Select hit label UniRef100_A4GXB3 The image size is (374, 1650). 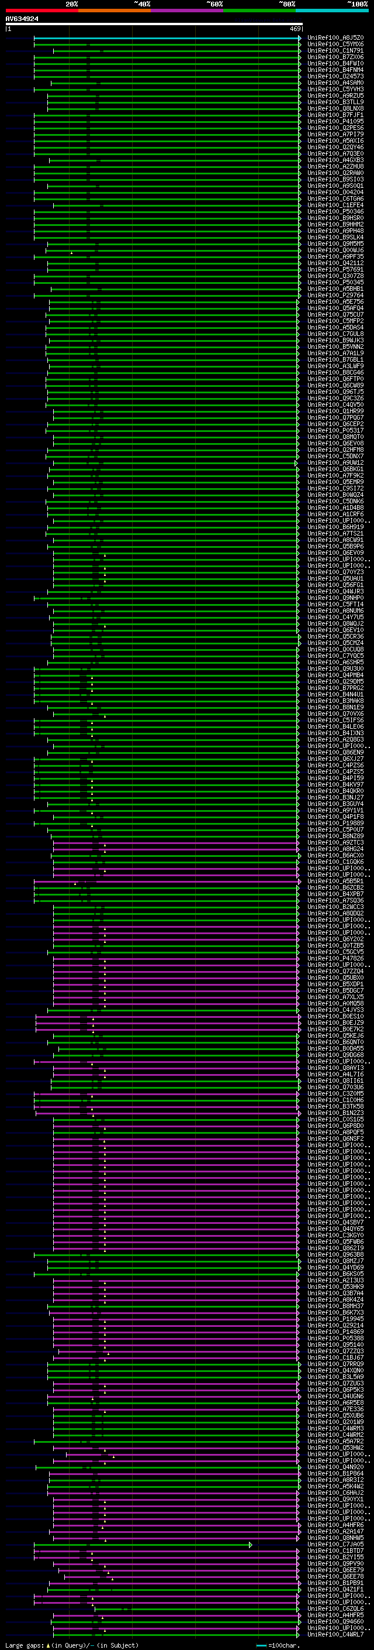point(335,160)
